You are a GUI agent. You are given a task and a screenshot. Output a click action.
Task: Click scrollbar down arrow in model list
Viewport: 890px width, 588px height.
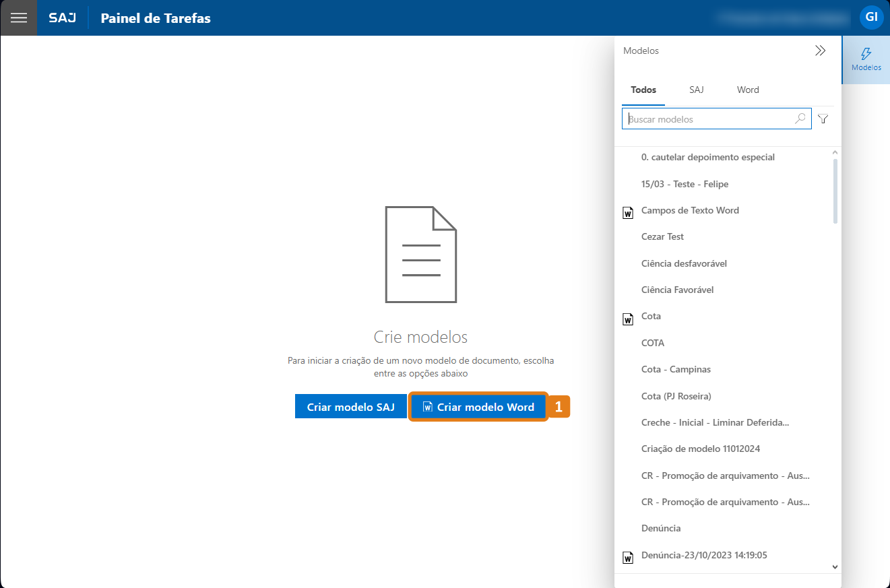click(x=835, y=567)
